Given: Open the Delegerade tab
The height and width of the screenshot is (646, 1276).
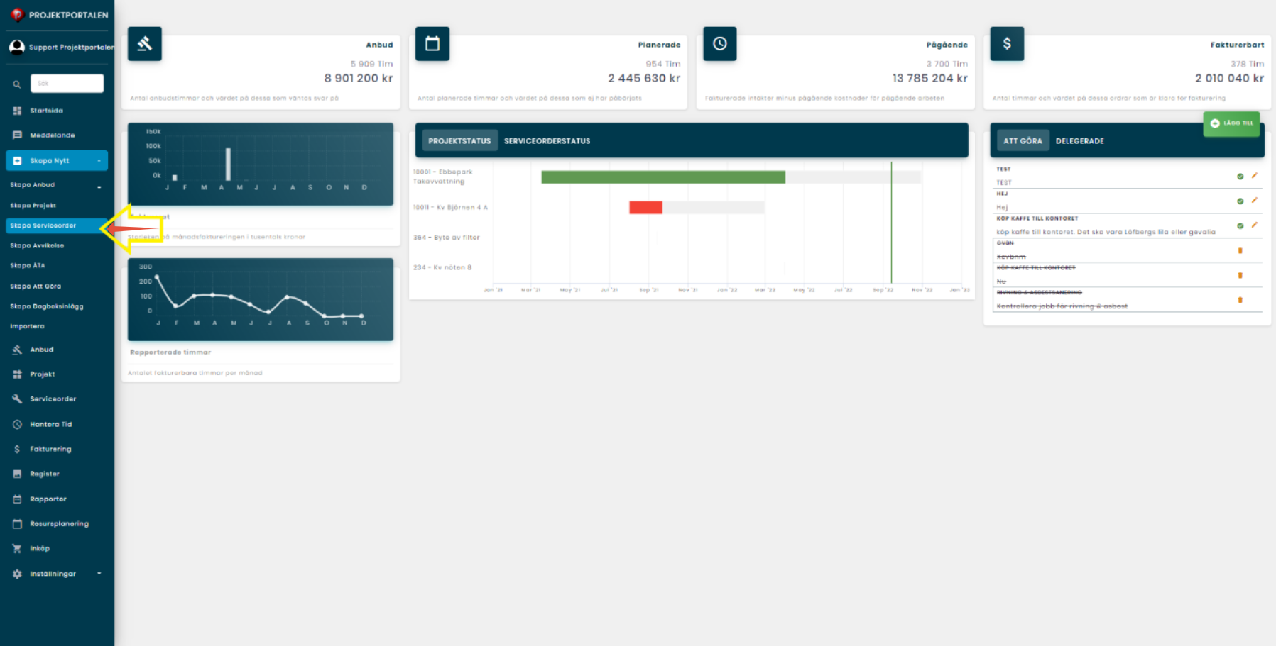Looking at the screenshot, I should (x=1079, y=141).
